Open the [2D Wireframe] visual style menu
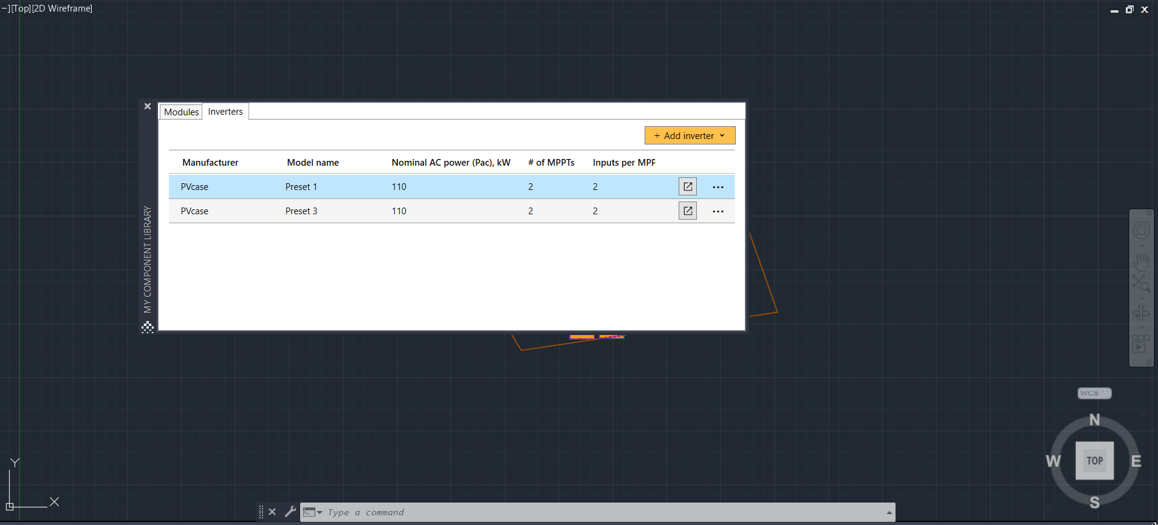Viewport: 1158px width, 525px height. (x=62, y=8)
